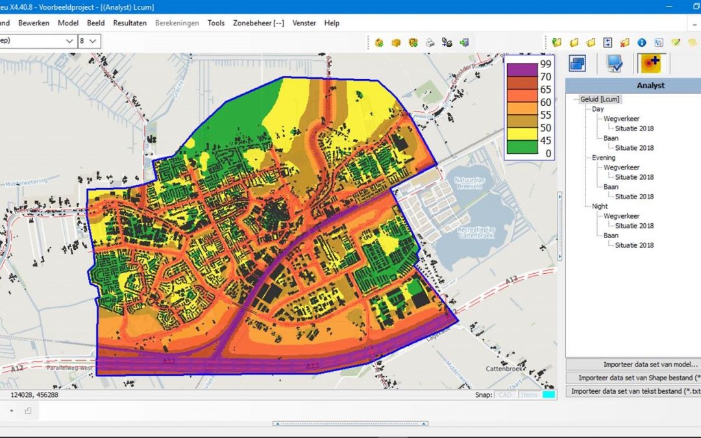Click the printer icon in the toolbar
This screenshot has height=438, width=701.
click(x=430, y=42)
